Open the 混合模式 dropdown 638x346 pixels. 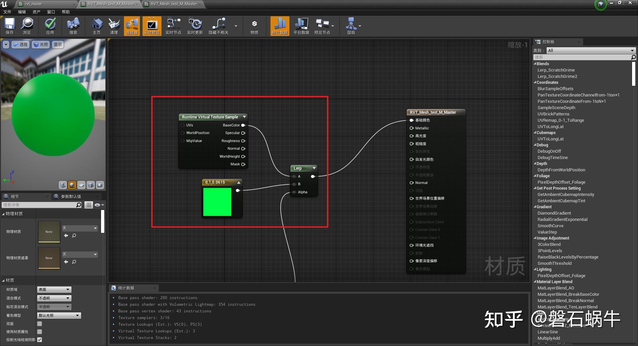[x=54, y=298]
